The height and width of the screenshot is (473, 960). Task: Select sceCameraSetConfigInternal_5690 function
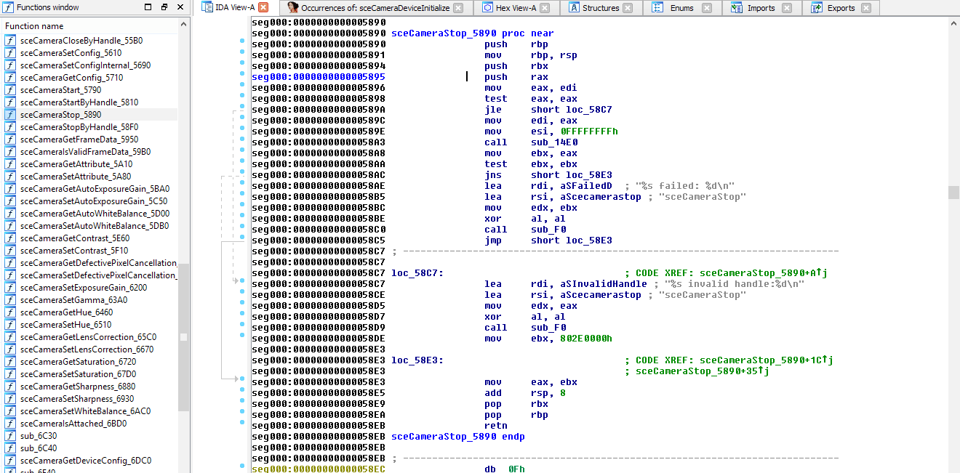coord(86,65)
